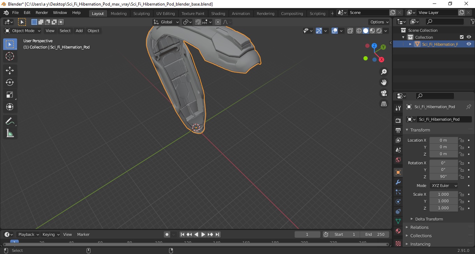Click the Scale Y value field
The width and height of the screenshot is (475, 254).
443,201
